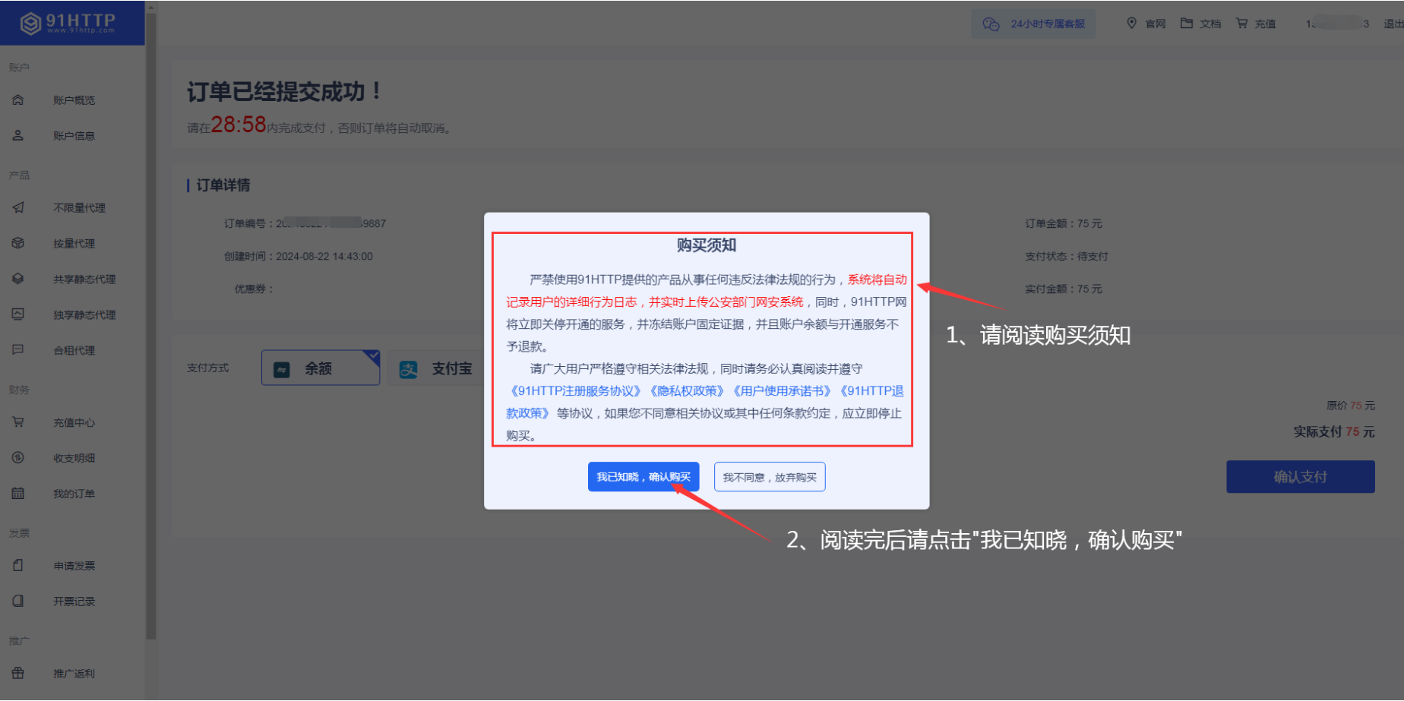The height and width of the screenshot is (701, 1404).
Task: Click the Alipay logo icon
Action: pos(408,370)
